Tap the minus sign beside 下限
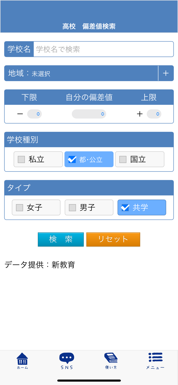Screen dimensions: 178x385 point(20,114)
